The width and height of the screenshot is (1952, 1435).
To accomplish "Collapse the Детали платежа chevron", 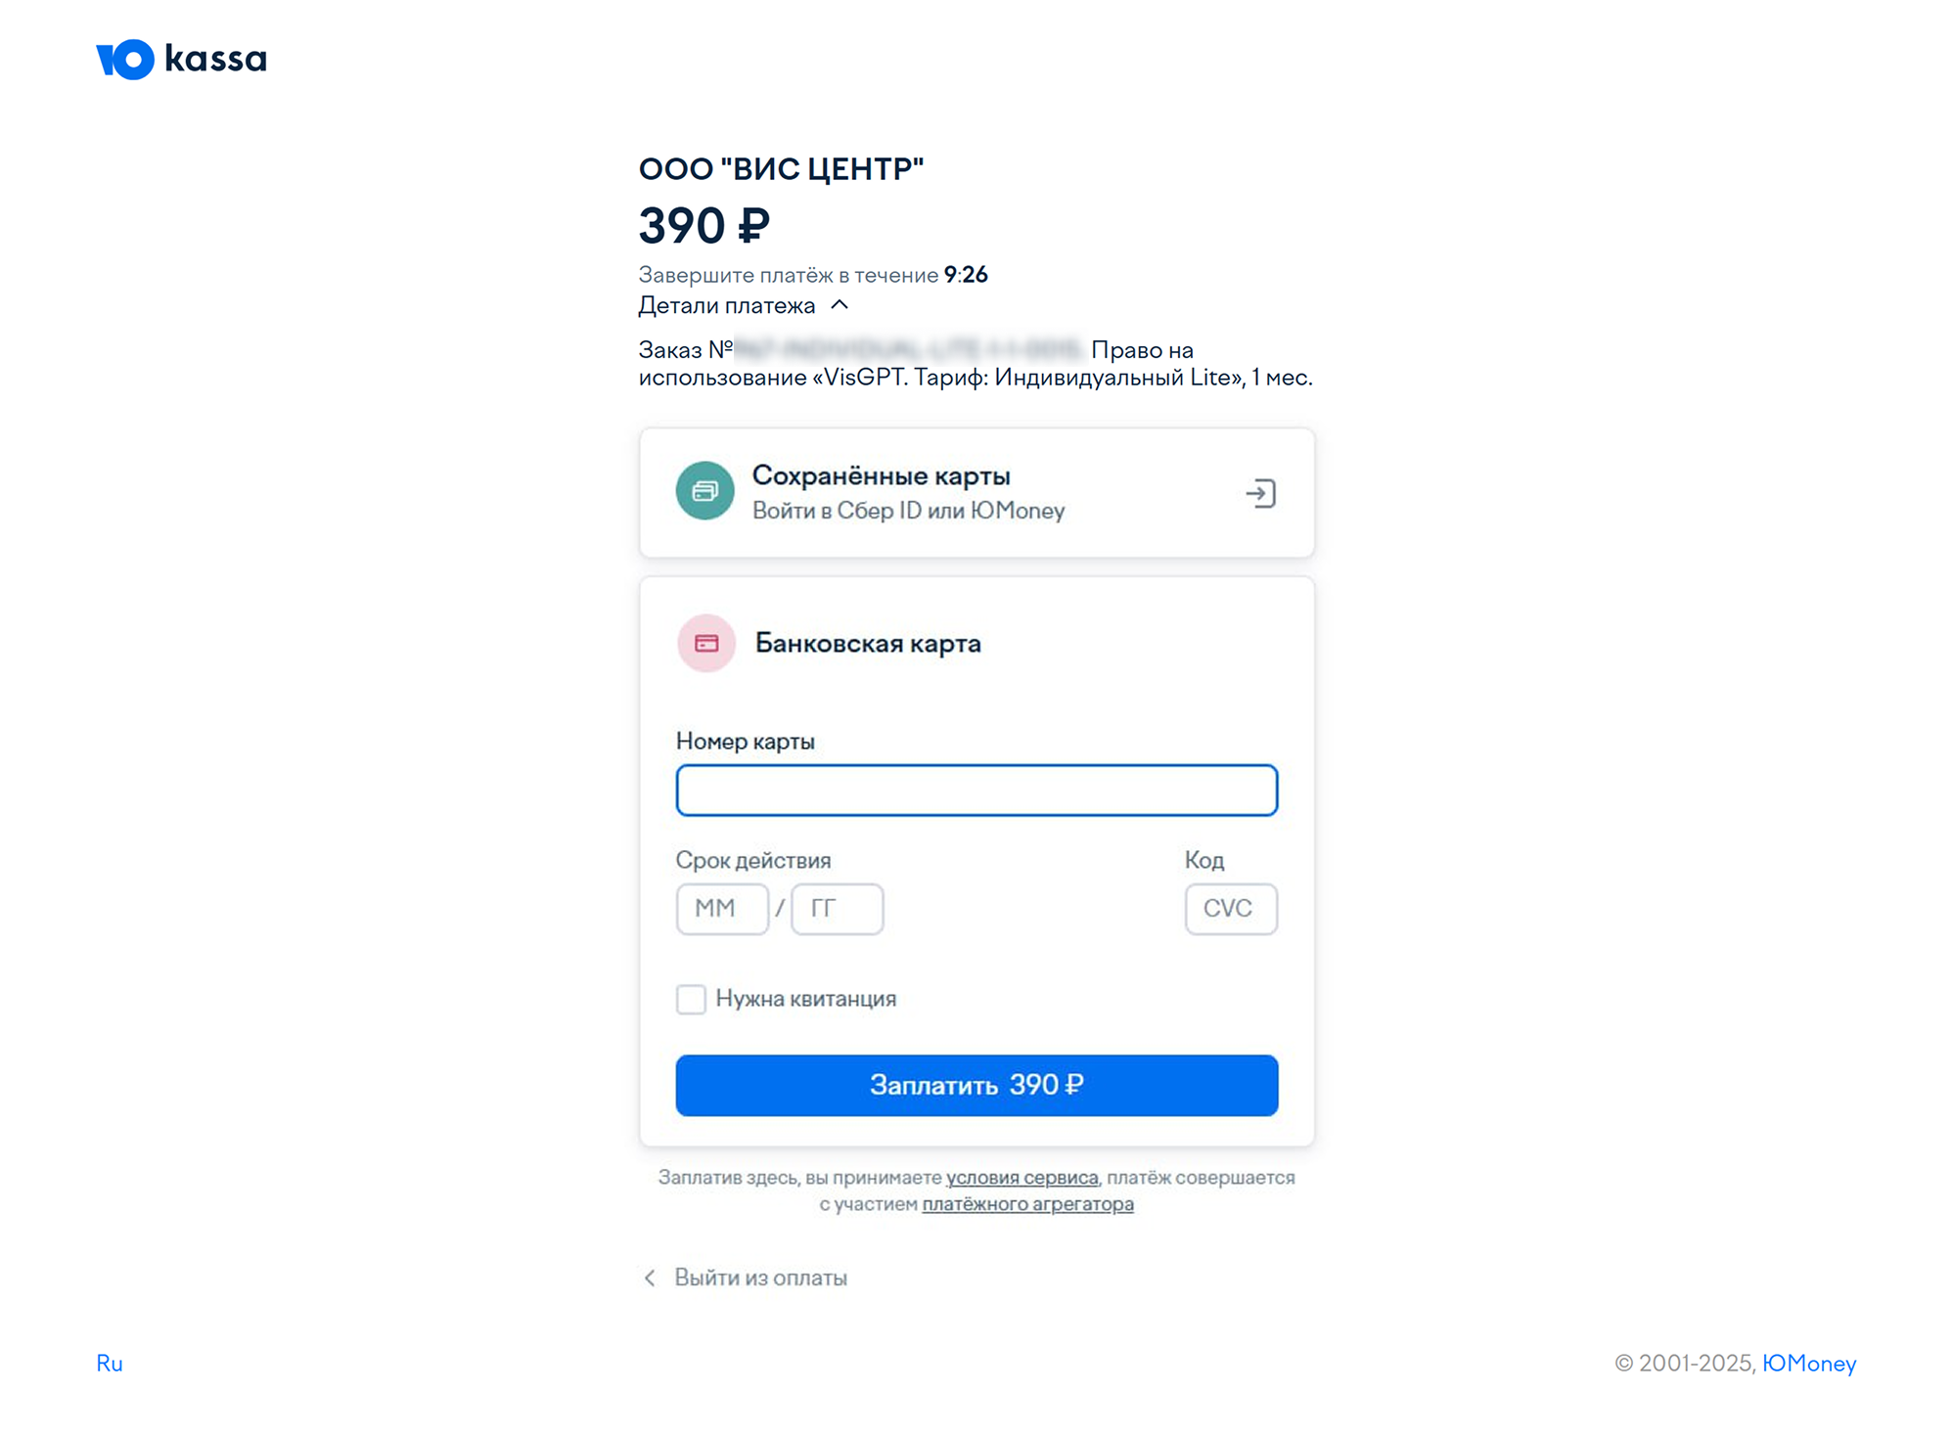I will point(840,305).
